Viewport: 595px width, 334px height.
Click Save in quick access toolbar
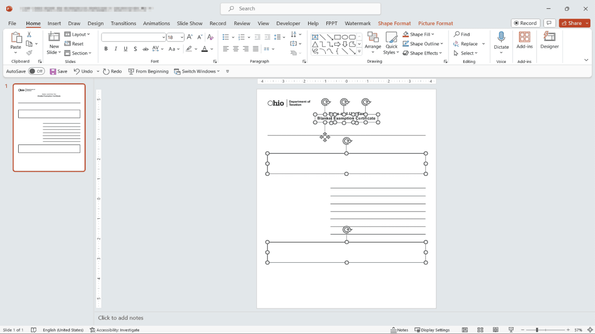[x=59, y=71]
